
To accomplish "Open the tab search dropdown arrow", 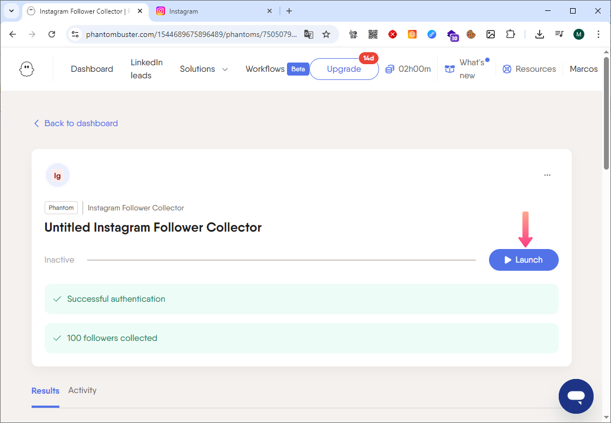I will coord(11,11).
